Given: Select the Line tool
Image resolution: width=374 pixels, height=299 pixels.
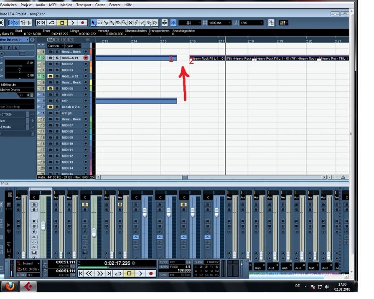Looking at the screenshot, I should point(142,23).
